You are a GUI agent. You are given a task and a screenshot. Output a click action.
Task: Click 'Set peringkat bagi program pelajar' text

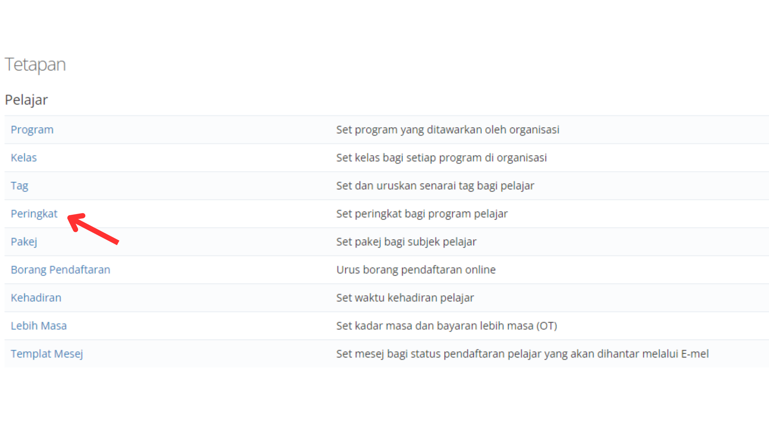click(x=421, y=213)
